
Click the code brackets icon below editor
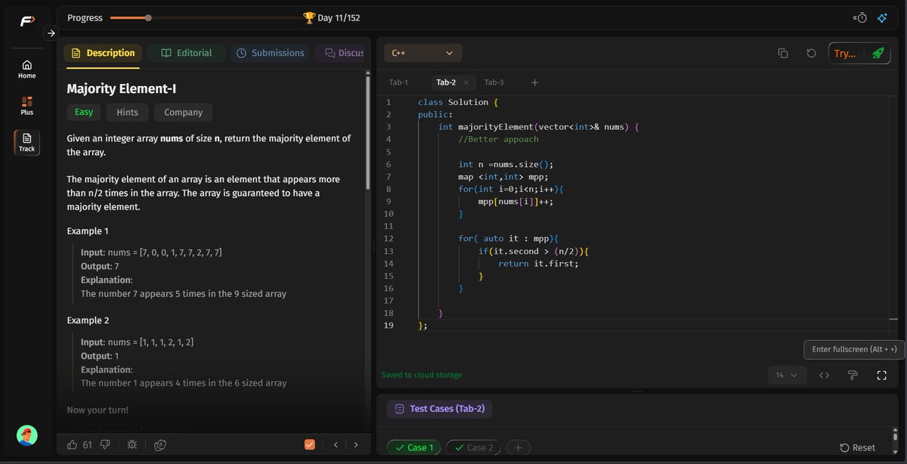tap(825, 375)
